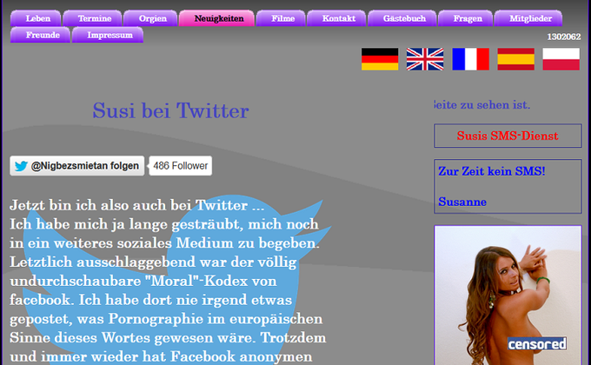Click the Susanne signature text
The width and height of the screenshot is (591, 365).
(462, 202)
